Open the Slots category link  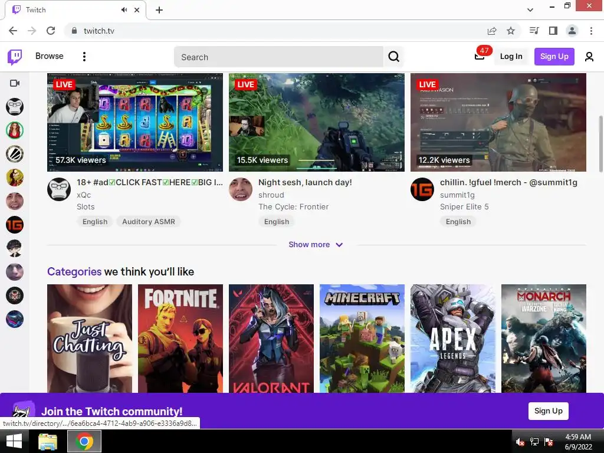[86, 207]
